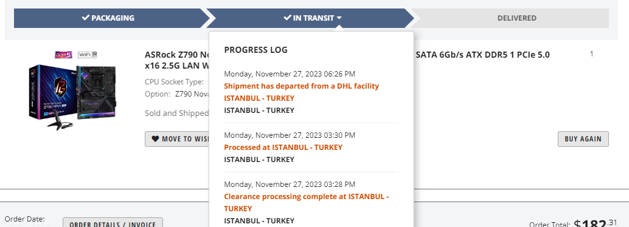
Task: Click the Buy Again button
Action: pos(583,139)
